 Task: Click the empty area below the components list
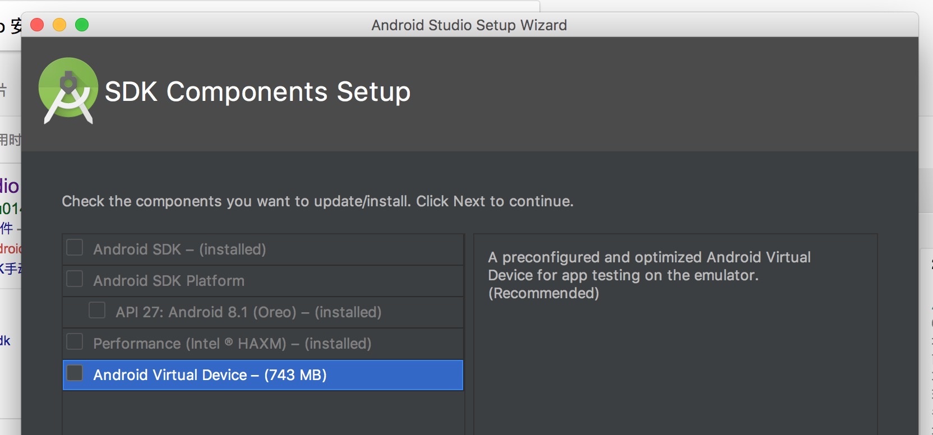coord(263,413)
